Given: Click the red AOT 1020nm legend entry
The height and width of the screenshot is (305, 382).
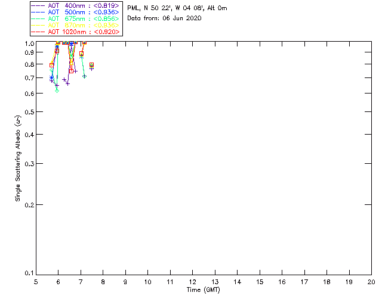Looking at the screenshot, I should pos(75,32).
